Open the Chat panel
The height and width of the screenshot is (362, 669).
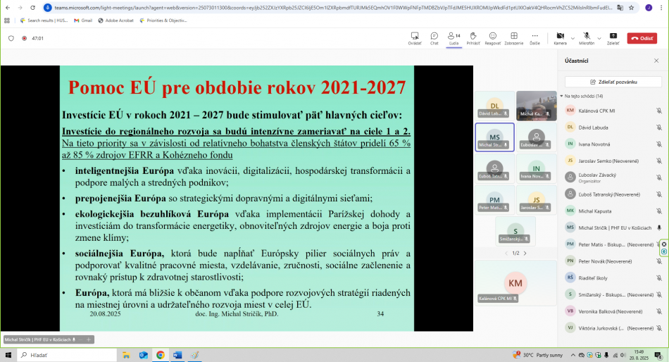(x=434, y=37)
